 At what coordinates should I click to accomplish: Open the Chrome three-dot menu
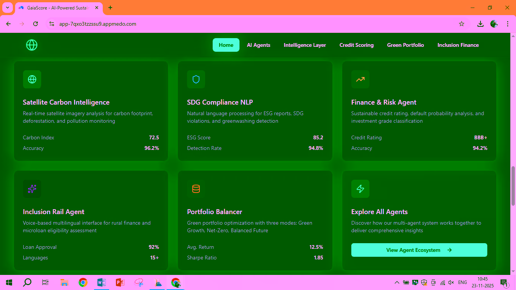pyautogui.click(x=507, y=24)
